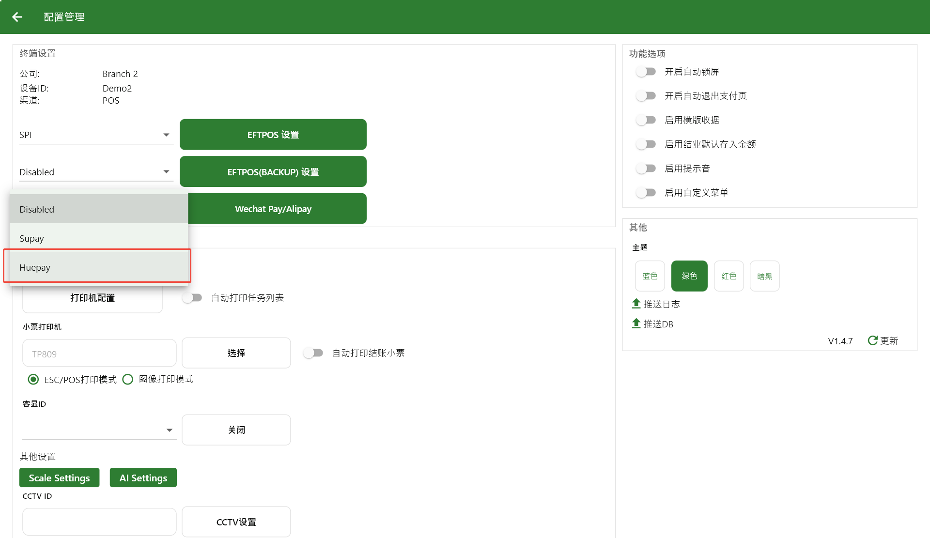The height and width of the screenshot is (538, 930).
Task: Click the back arrow icon
Action: click(17, 17)
